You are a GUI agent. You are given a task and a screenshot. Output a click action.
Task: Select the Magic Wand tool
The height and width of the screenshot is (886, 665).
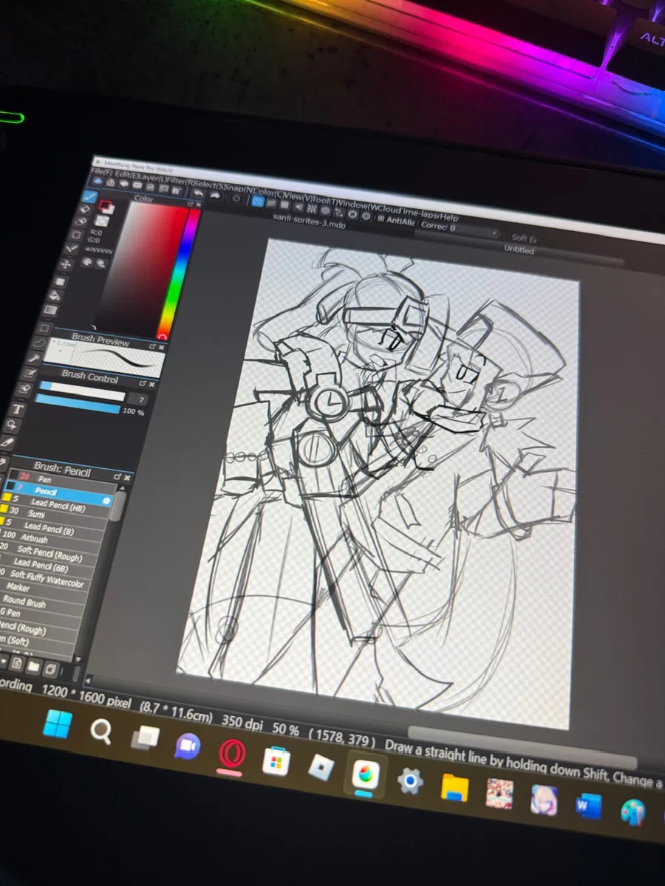pos(34,358)
